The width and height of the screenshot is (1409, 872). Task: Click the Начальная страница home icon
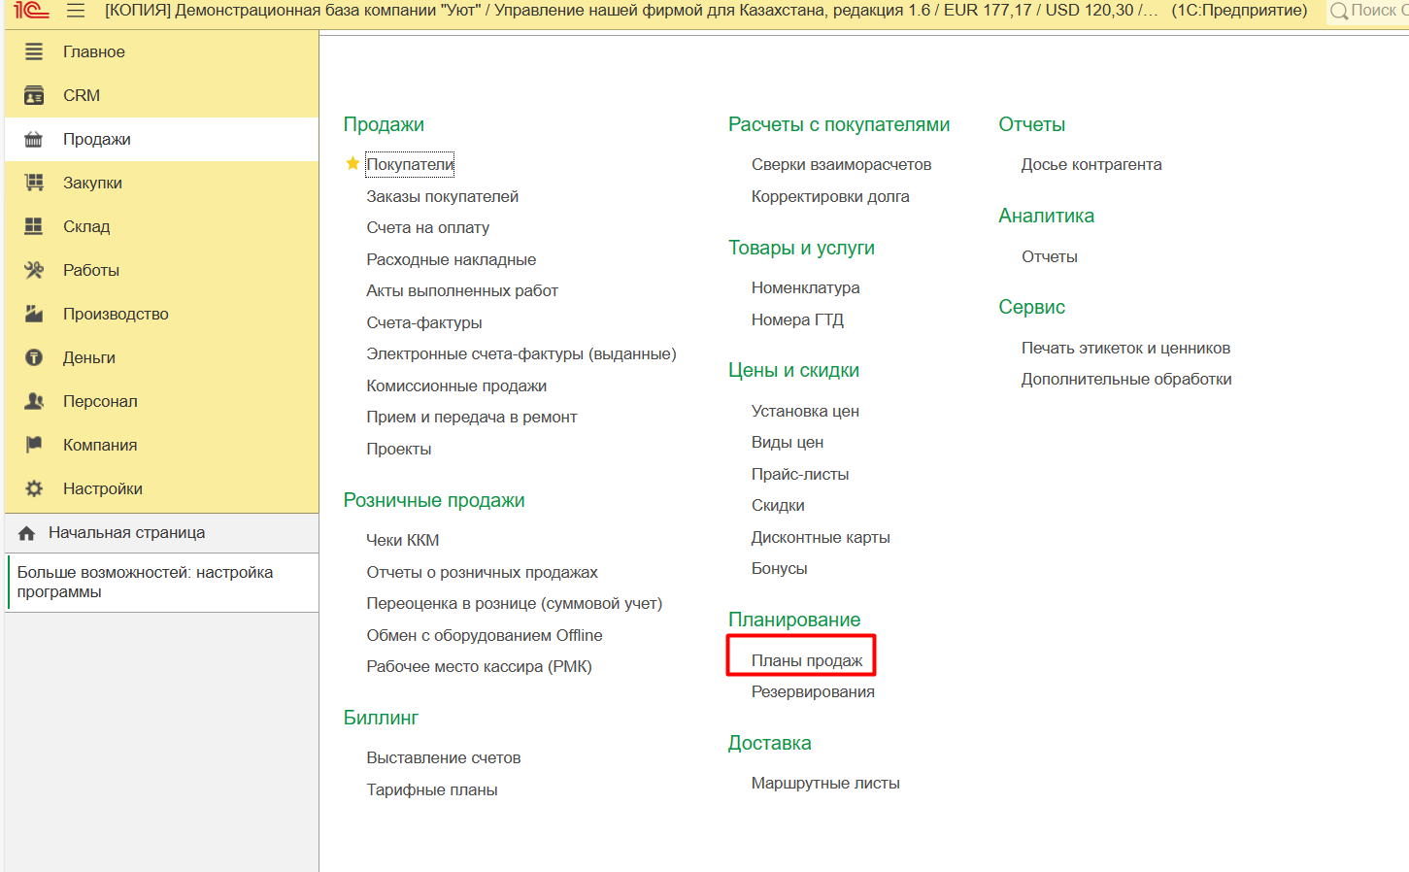pos(27,533)
